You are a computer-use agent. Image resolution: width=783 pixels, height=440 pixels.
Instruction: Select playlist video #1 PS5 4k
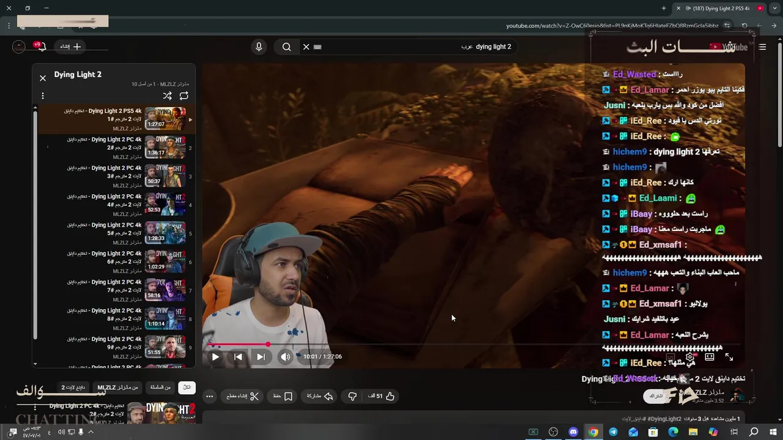point(116,119)
